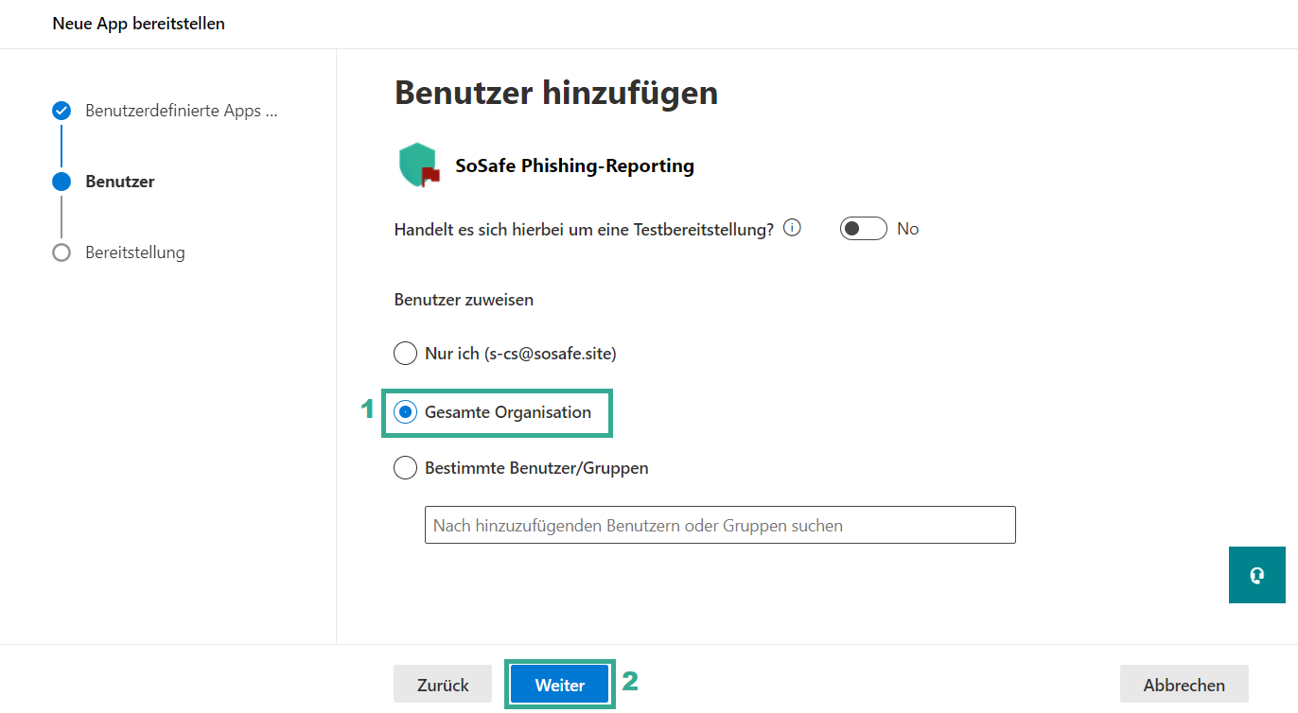
Task: Click the info icon beside the Testbereitstellung question
Action: click(x=793, y=228)
